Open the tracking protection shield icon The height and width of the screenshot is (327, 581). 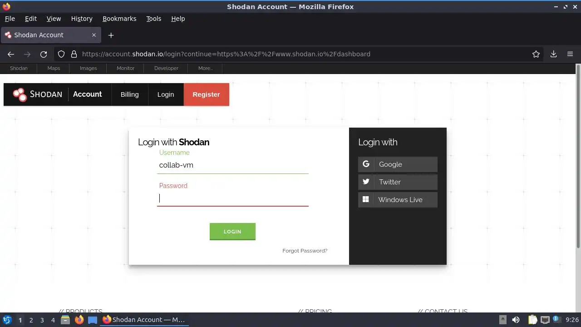[61, 54]
